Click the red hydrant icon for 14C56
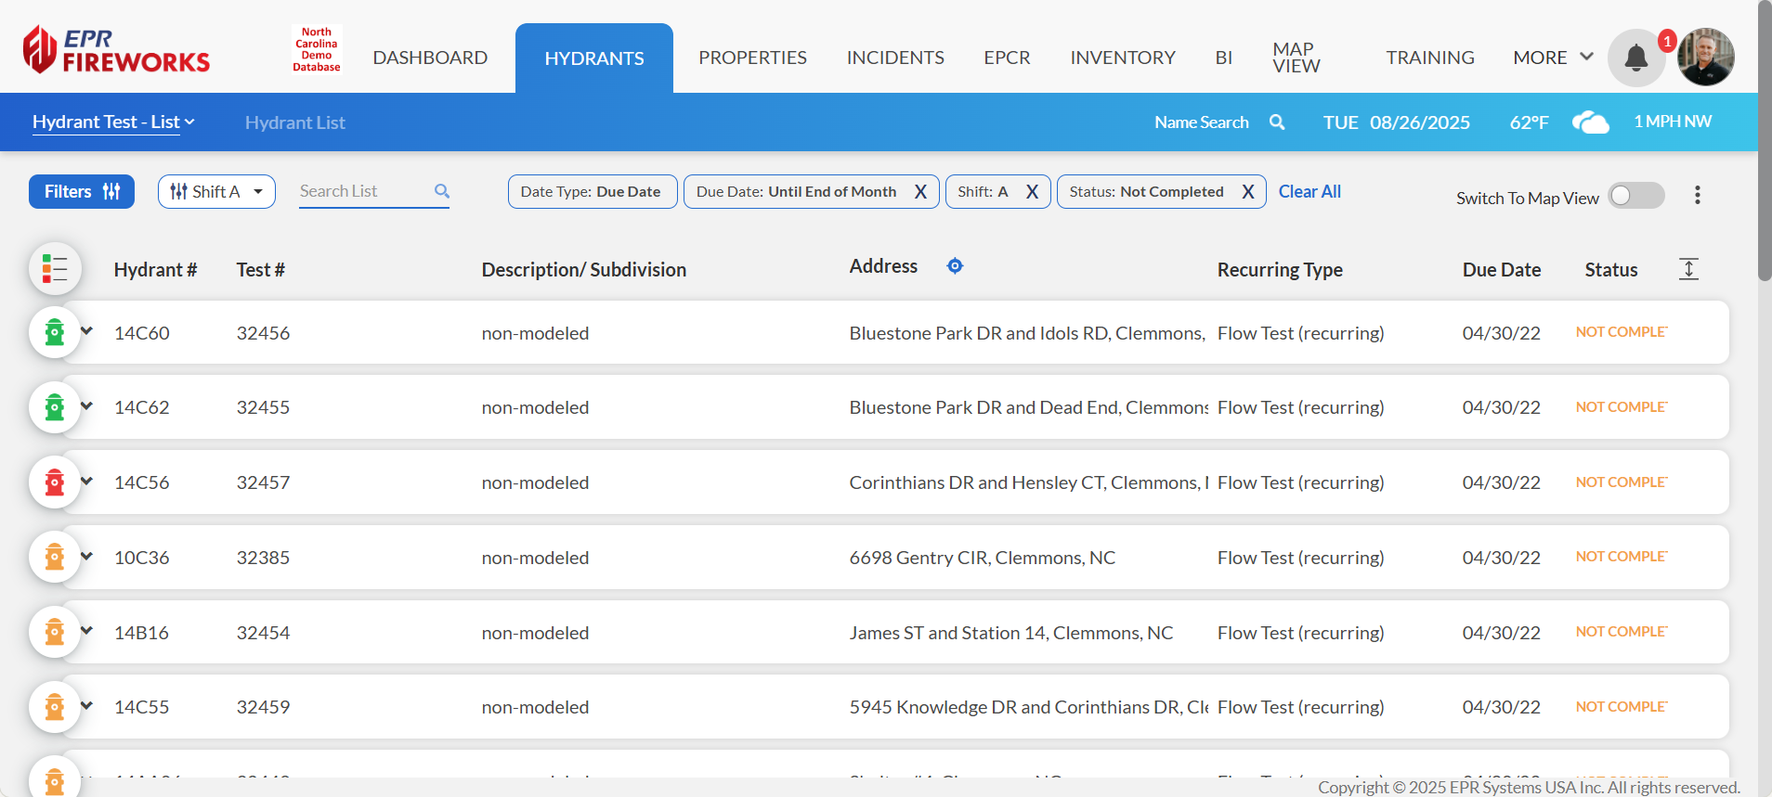The height and width of the screenshot is (797, 1772). pos(55,482)
